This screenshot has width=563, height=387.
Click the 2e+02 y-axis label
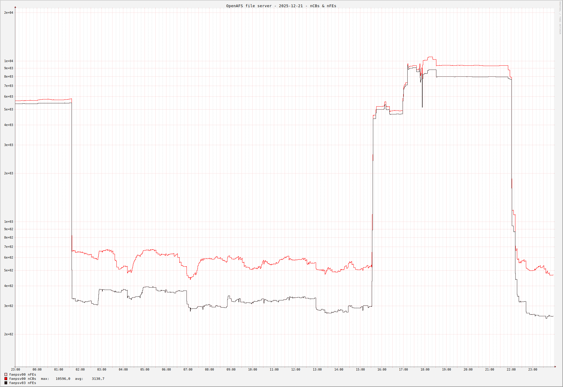tap(9, 334)
